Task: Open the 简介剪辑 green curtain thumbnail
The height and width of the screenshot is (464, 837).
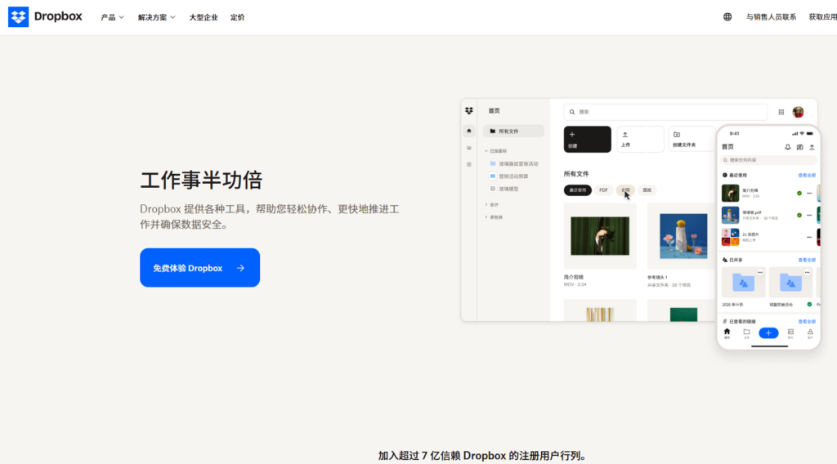Action: (600, 236)
